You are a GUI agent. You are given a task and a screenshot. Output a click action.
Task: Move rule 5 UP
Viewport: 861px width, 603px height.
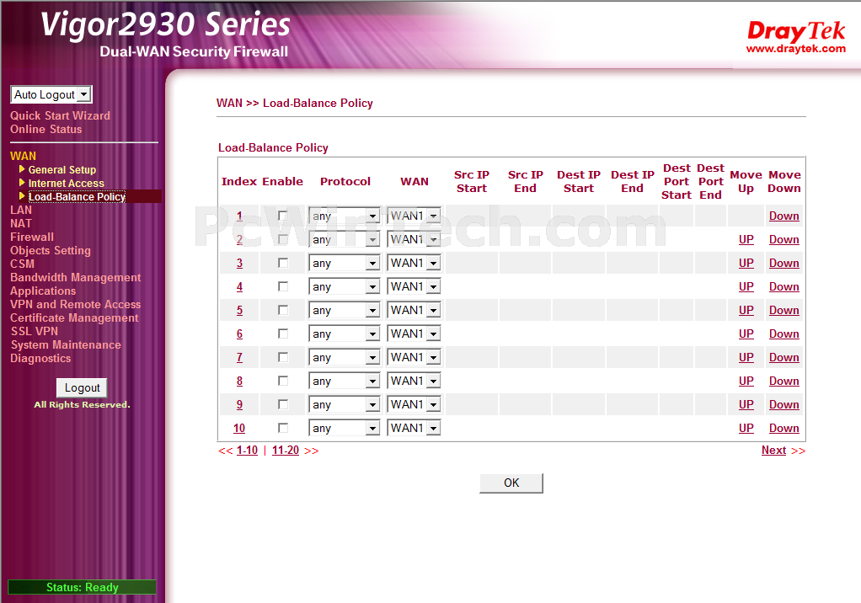click(x=746, y=311)
